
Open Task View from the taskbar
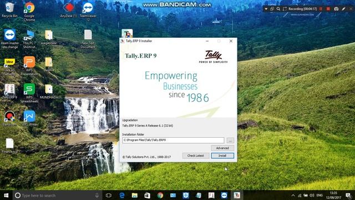click(x=109, y=195)
